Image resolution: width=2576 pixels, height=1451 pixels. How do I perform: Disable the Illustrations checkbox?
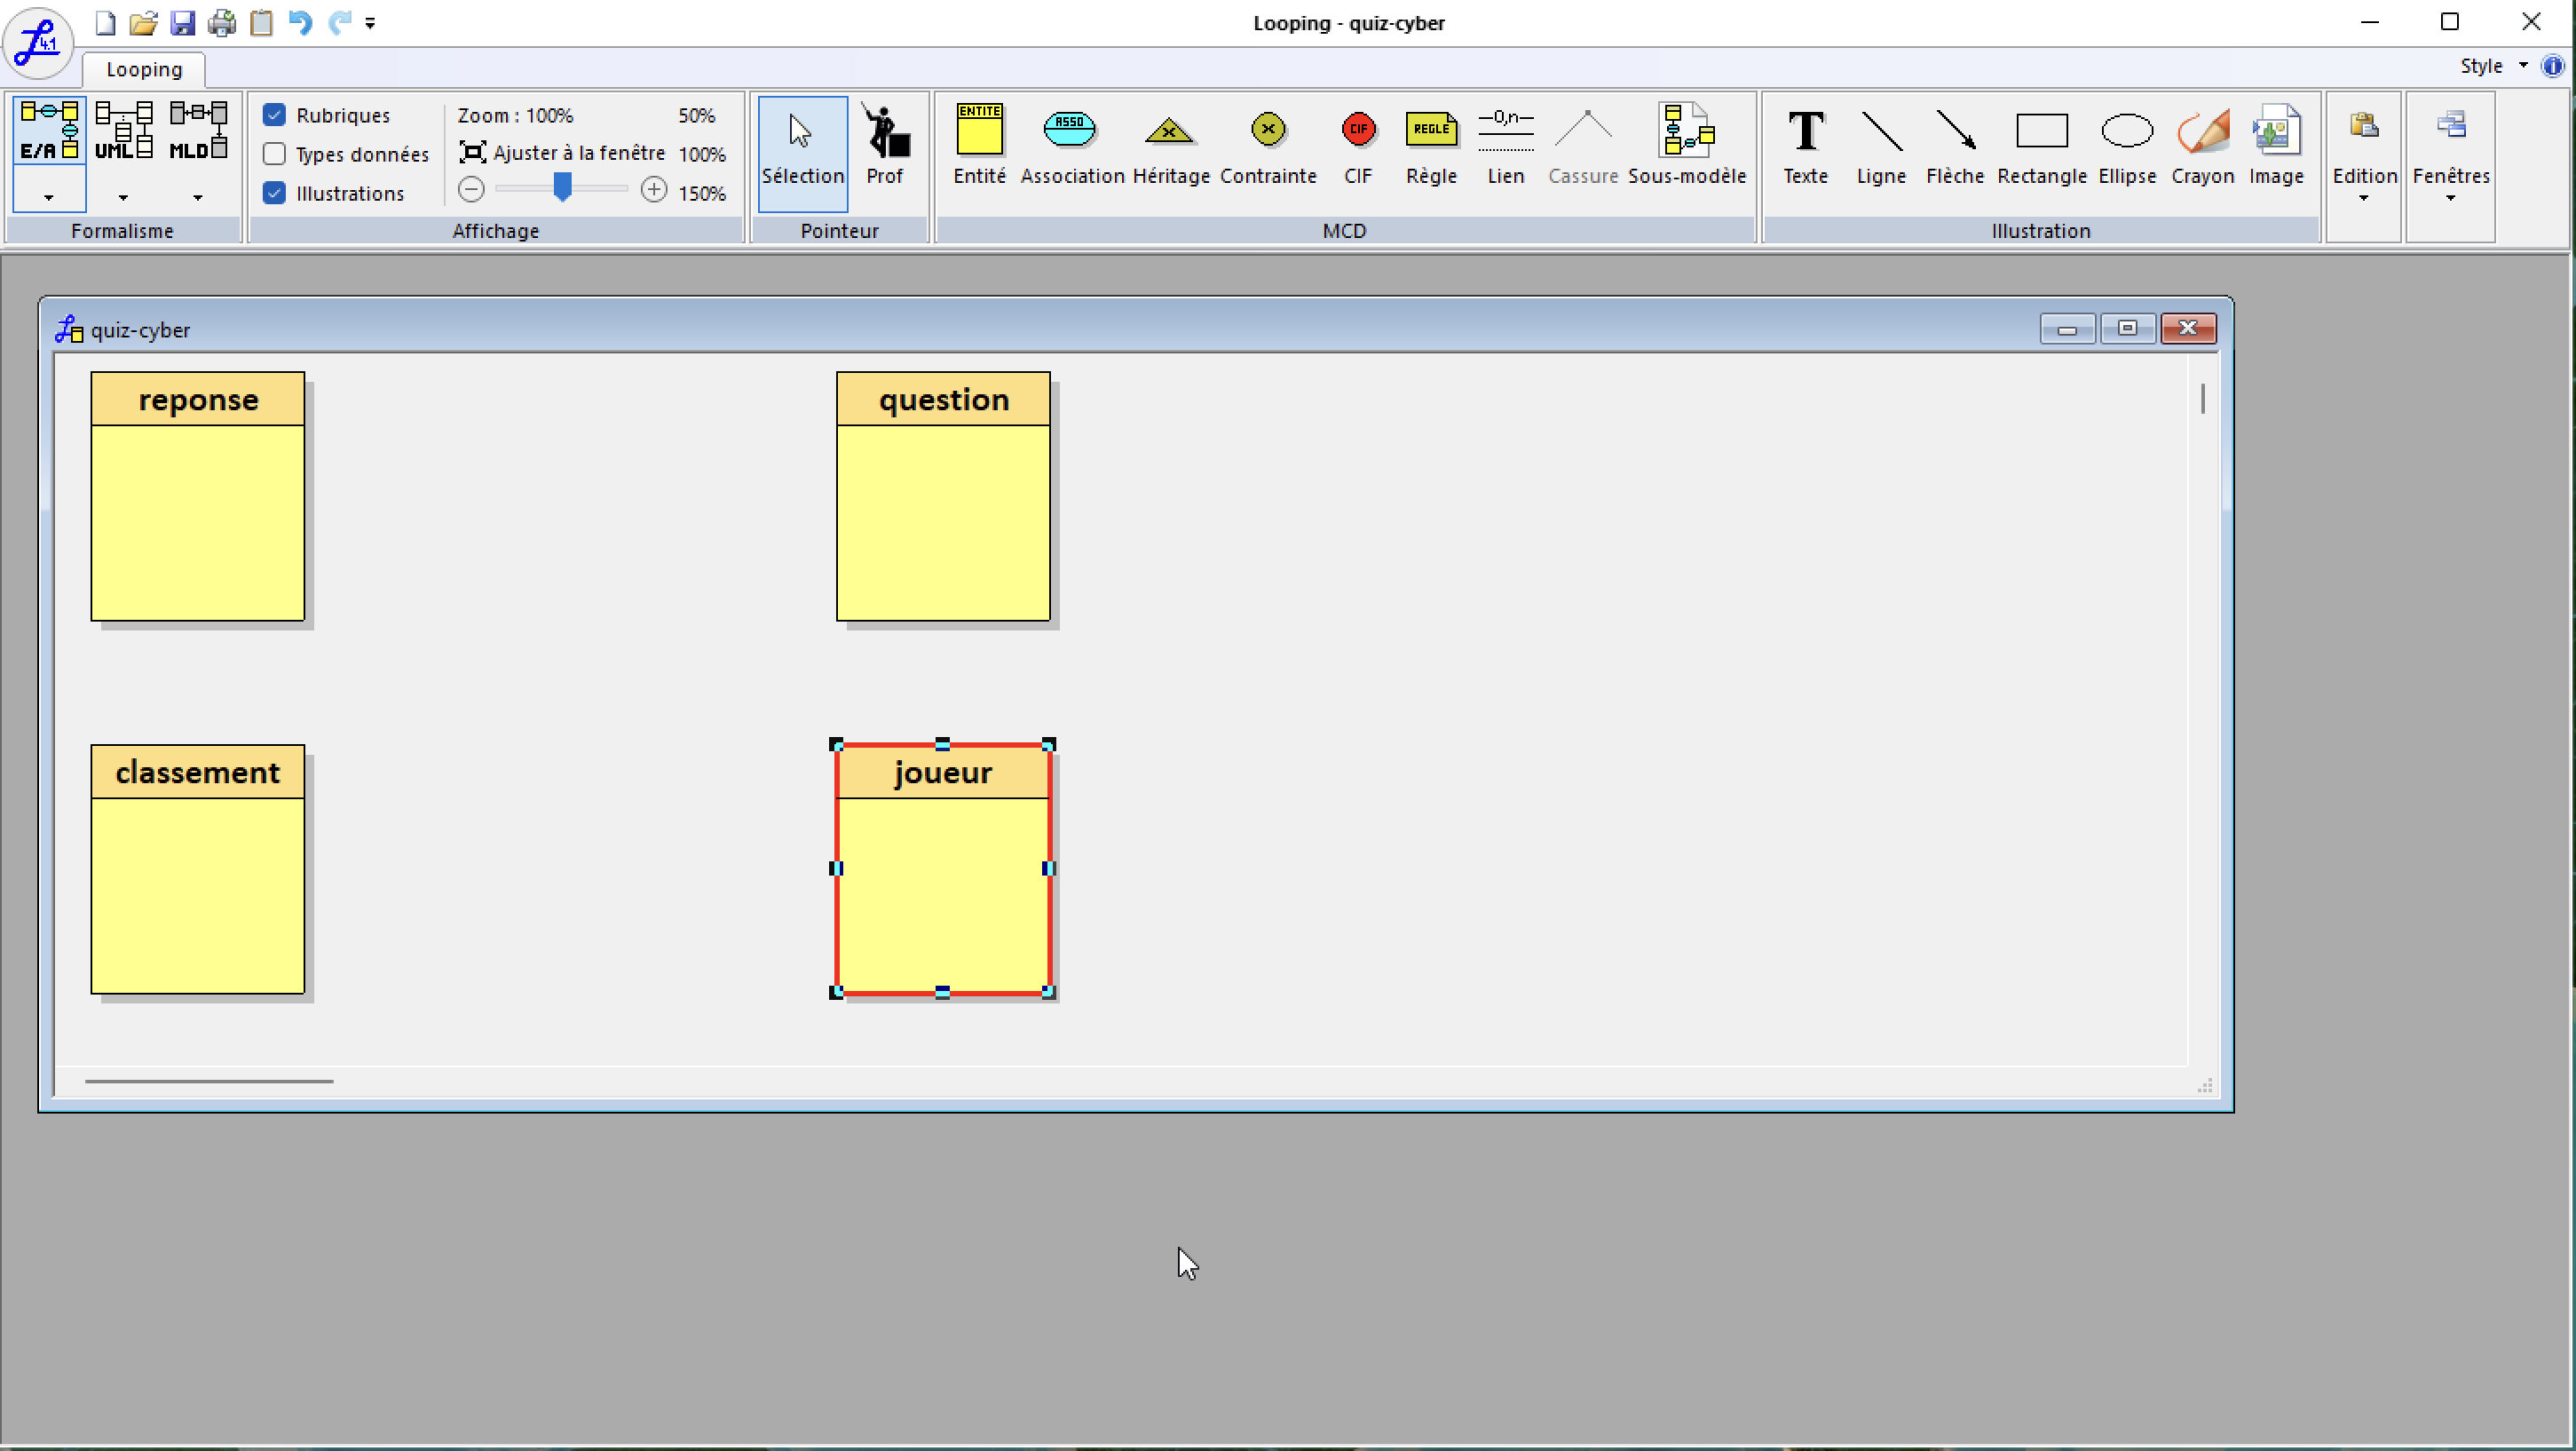click(x=275, y=193)
